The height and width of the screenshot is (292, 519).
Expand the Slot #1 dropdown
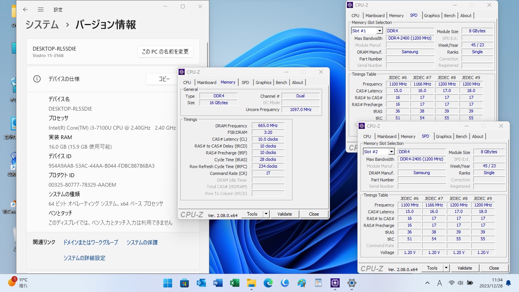379,31
